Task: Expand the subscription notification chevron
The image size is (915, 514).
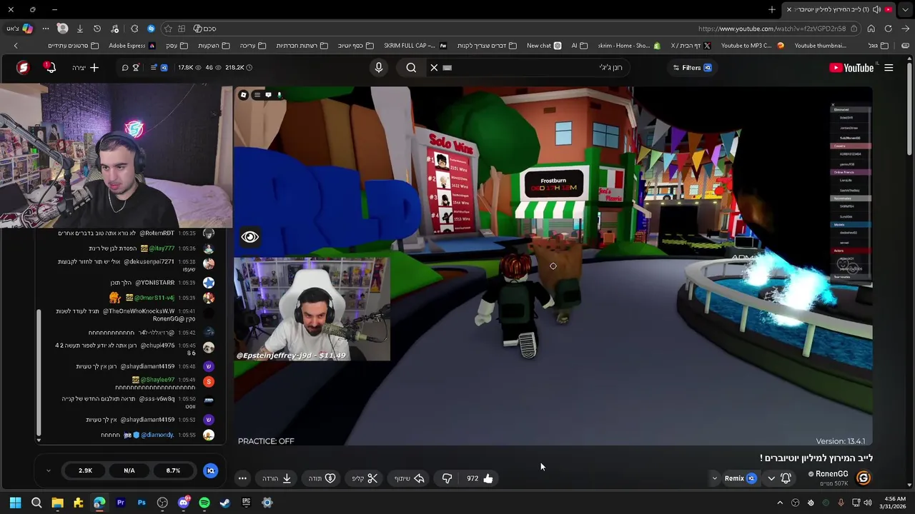Action: [x=771, y=478]
